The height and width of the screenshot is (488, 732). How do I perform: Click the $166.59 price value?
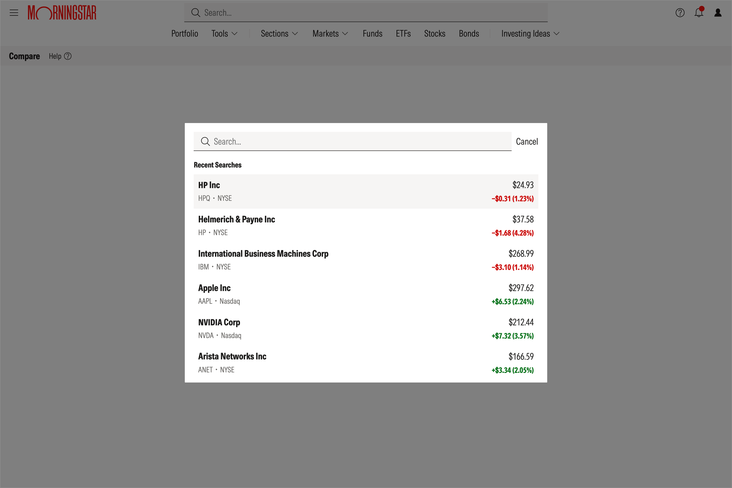(x=521, y=356)
